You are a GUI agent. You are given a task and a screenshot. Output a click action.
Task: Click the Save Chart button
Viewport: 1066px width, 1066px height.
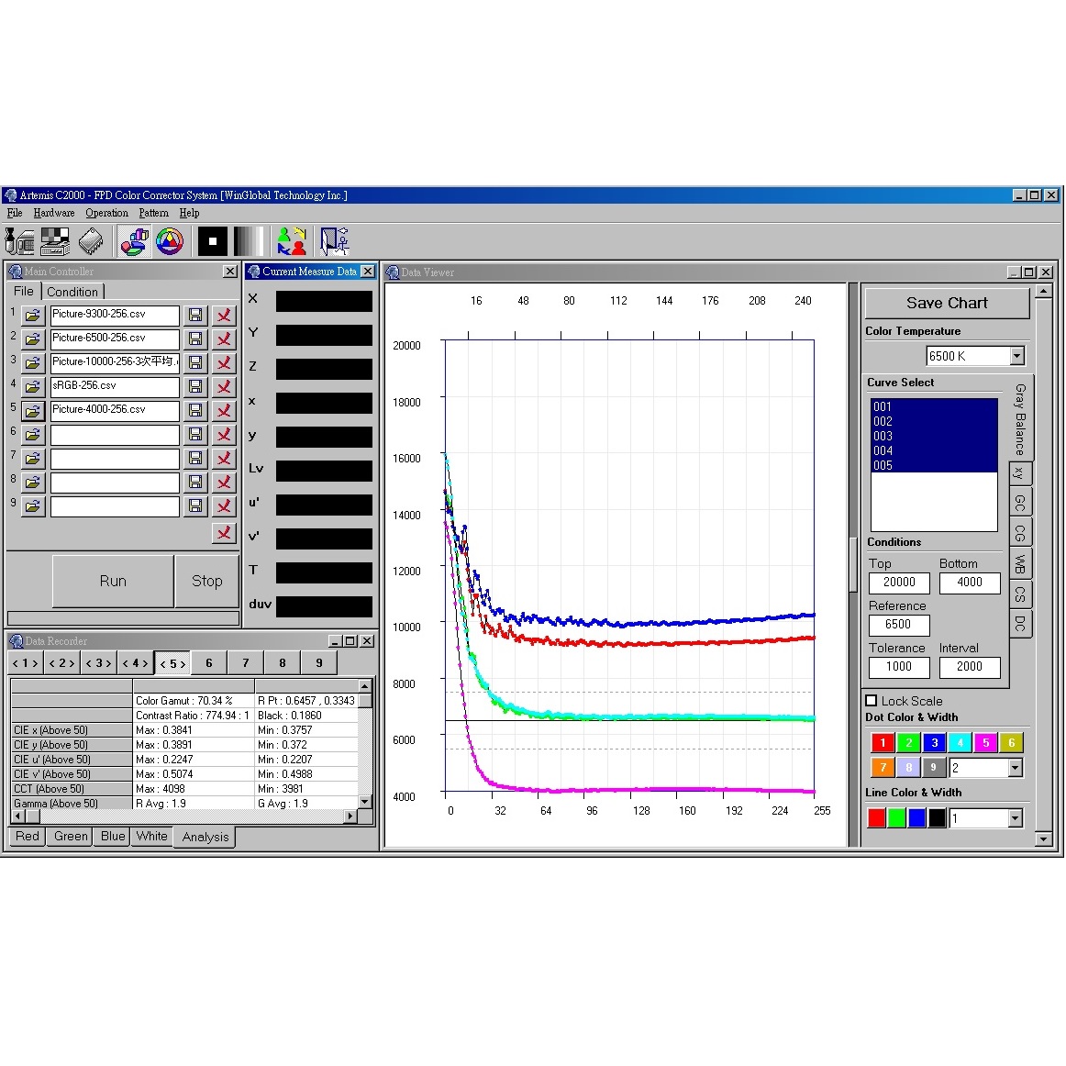coord(947,304)
